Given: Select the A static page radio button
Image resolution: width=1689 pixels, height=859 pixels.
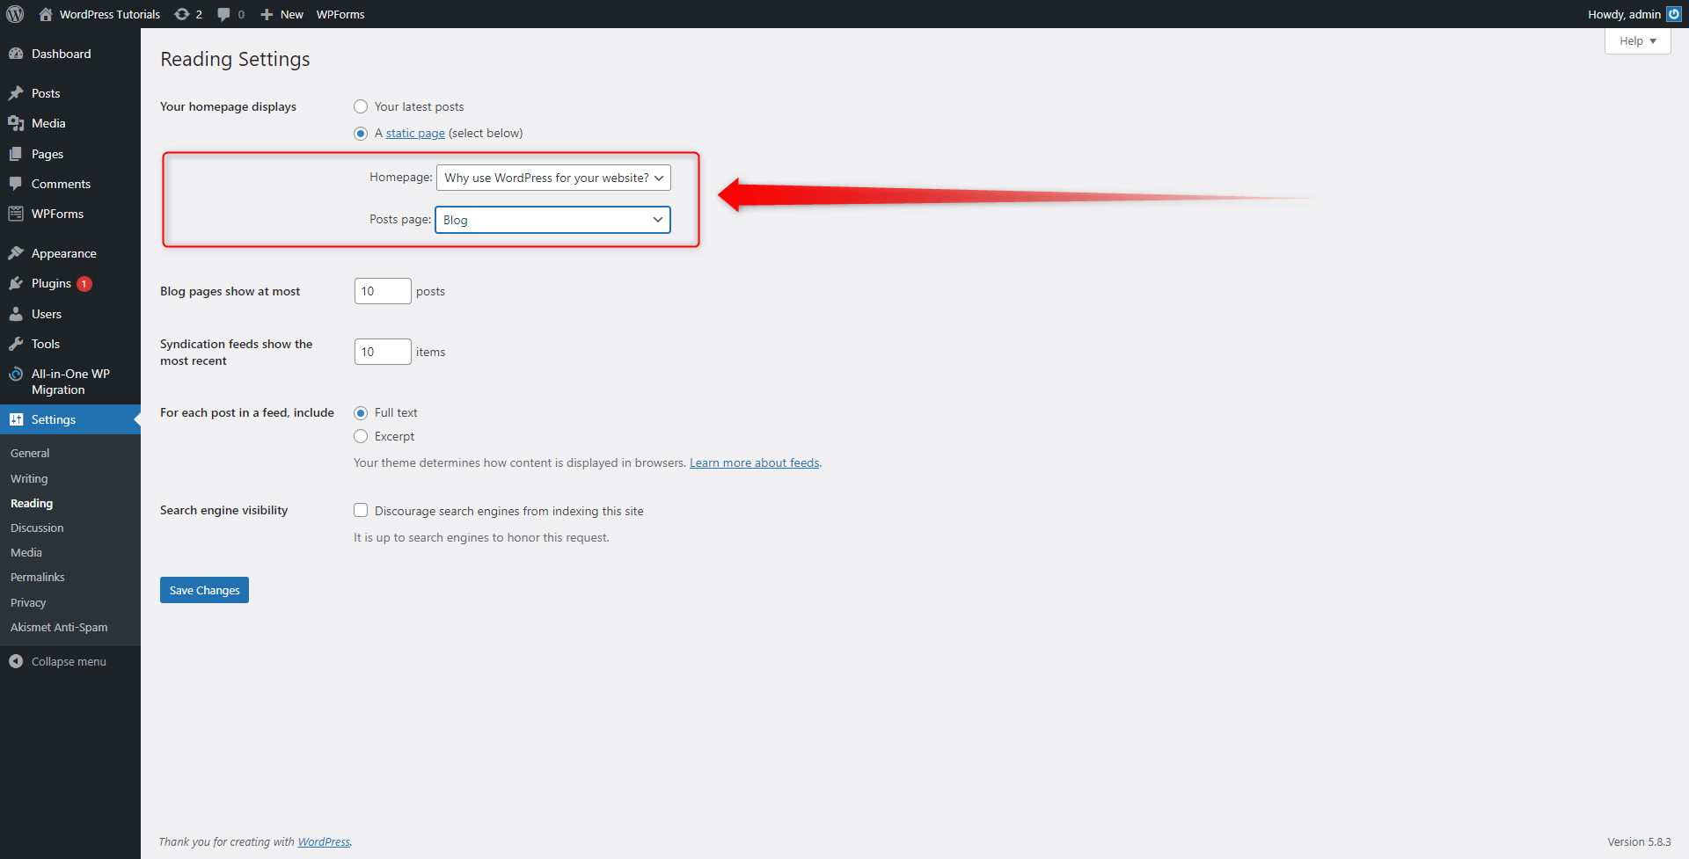Looking at the screenshot, I should click(x=361, y=134).
